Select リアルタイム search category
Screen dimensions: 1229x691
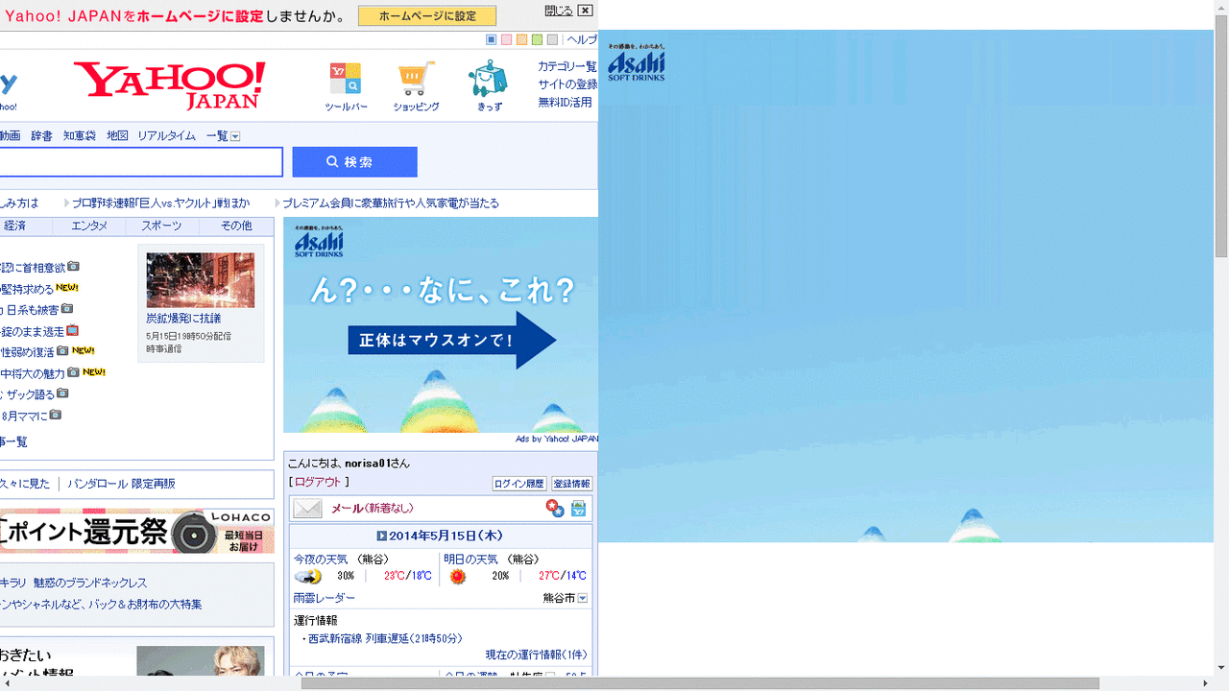tap(166, 136)
